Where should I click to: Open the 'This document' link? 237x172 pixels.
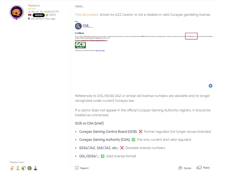(86, 15)
